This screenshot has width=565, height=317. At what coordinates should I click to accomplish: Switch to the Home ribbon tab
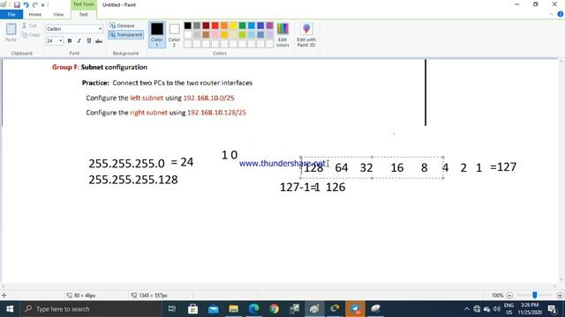[x=35, y=14]
